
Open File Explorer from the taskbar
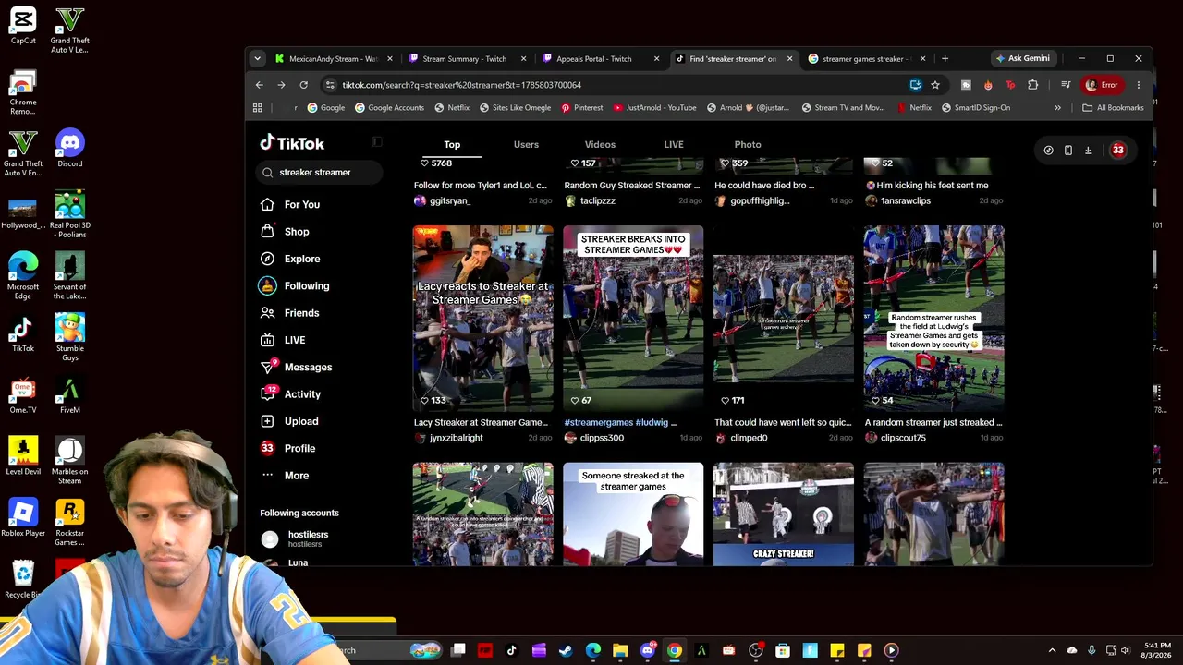click(x=620, y=650)
